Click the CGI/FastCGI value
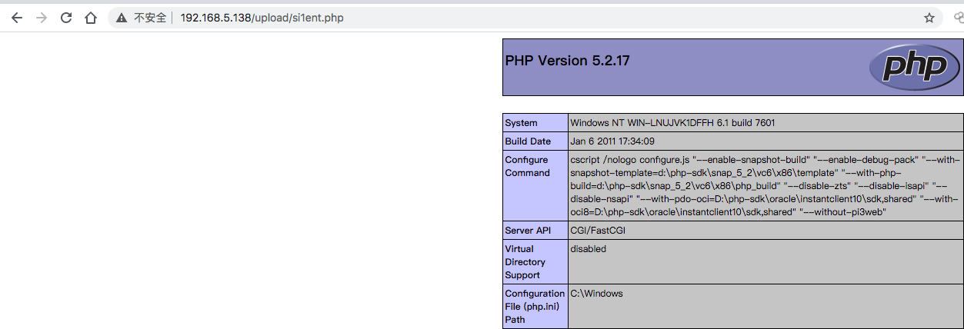Screen dimensions: 964x329 [x=599, y=231]
